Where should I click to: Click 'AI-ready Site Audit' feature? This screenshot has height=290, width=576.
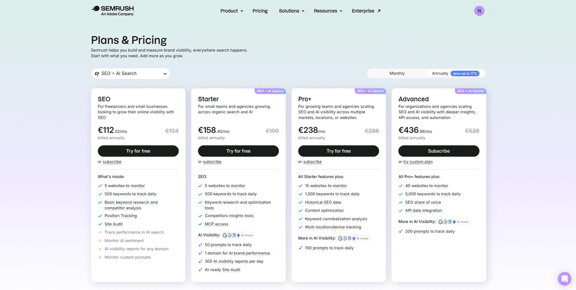click(222, 270)
